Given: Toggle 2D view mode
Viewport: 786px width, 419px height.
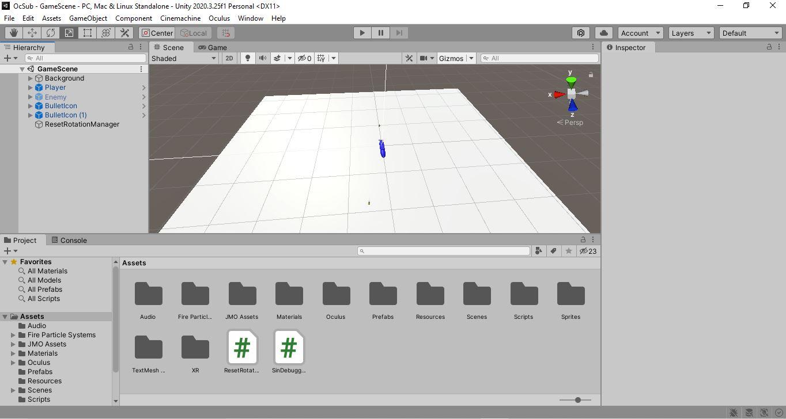Looking at the screenshot, I should 229,58.
